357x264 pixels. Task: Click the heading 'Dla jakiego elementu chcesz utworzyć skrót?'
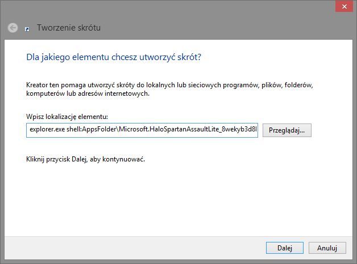pos(114,57)
